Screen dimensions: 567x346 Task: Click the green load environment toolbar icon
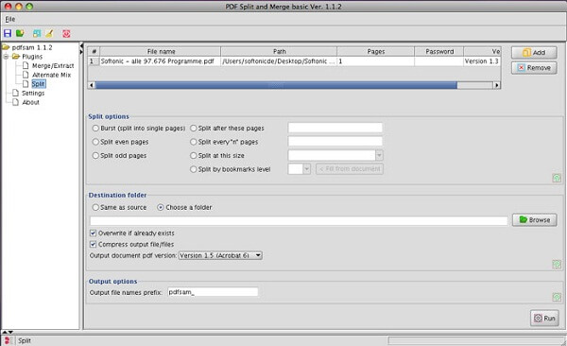pos(20,34)
